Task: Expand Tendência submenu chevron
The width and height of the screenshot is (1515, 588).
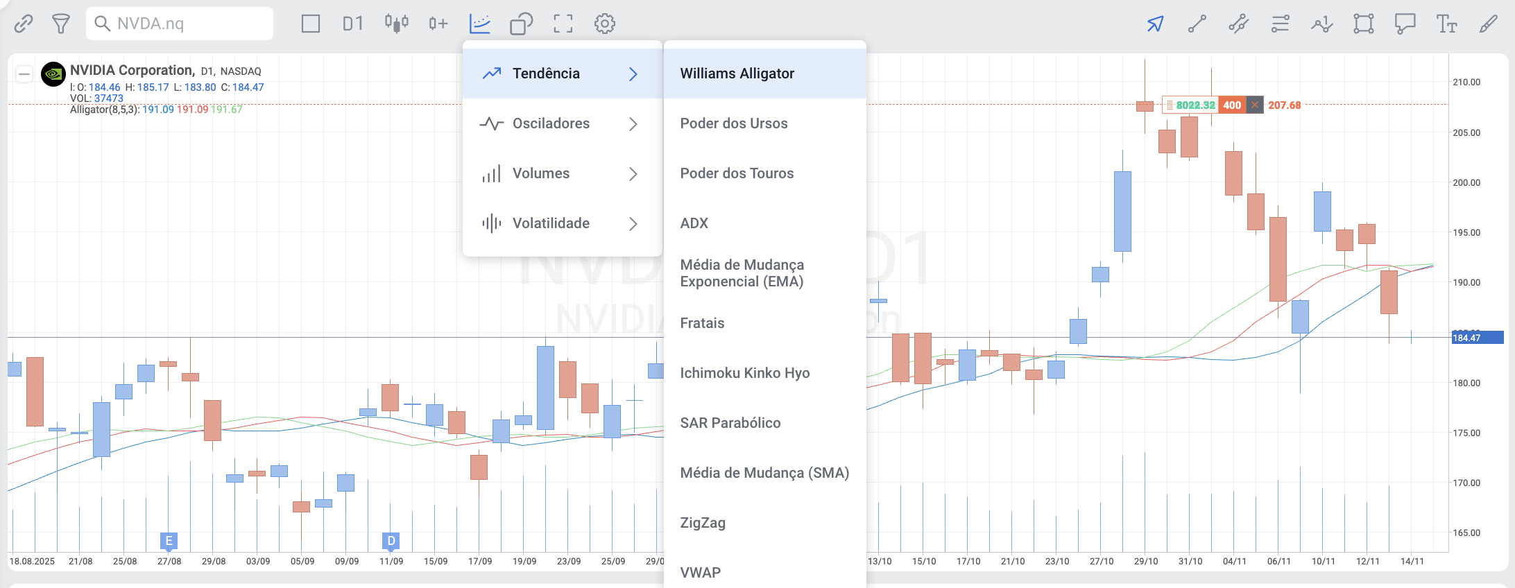Action: click(x=633, y=73)
